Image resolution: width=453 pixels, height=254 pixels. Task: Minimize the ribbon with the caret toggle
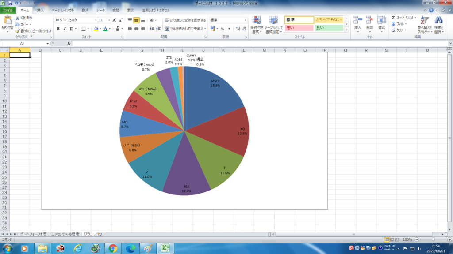(425, 11)
